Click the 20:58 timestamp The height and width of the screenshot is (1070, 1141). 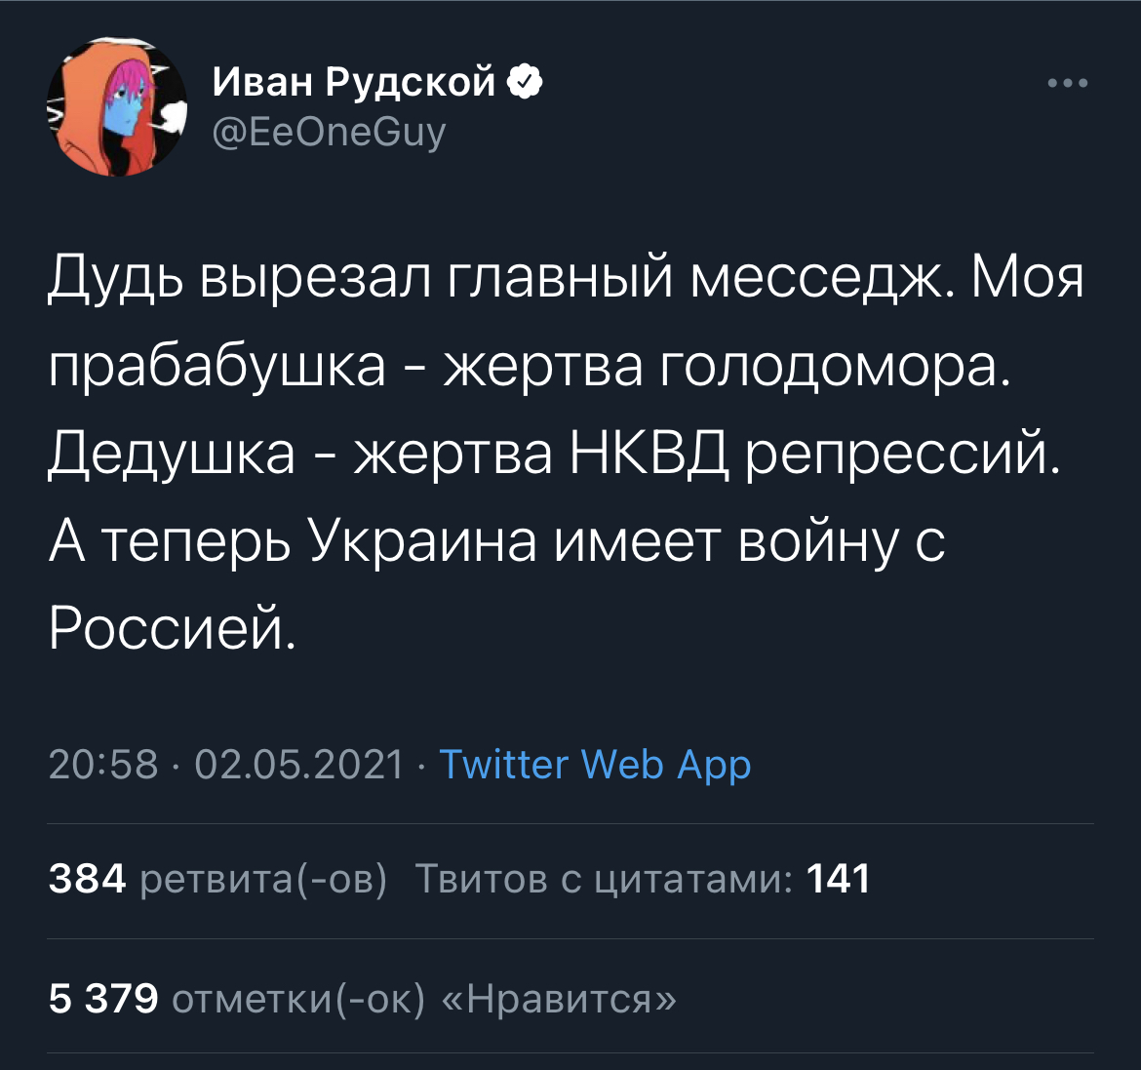click(102, 765)
